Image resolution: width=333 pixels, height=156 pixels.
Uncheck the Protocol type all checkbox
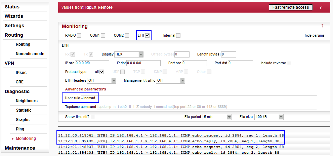(101, 72)
